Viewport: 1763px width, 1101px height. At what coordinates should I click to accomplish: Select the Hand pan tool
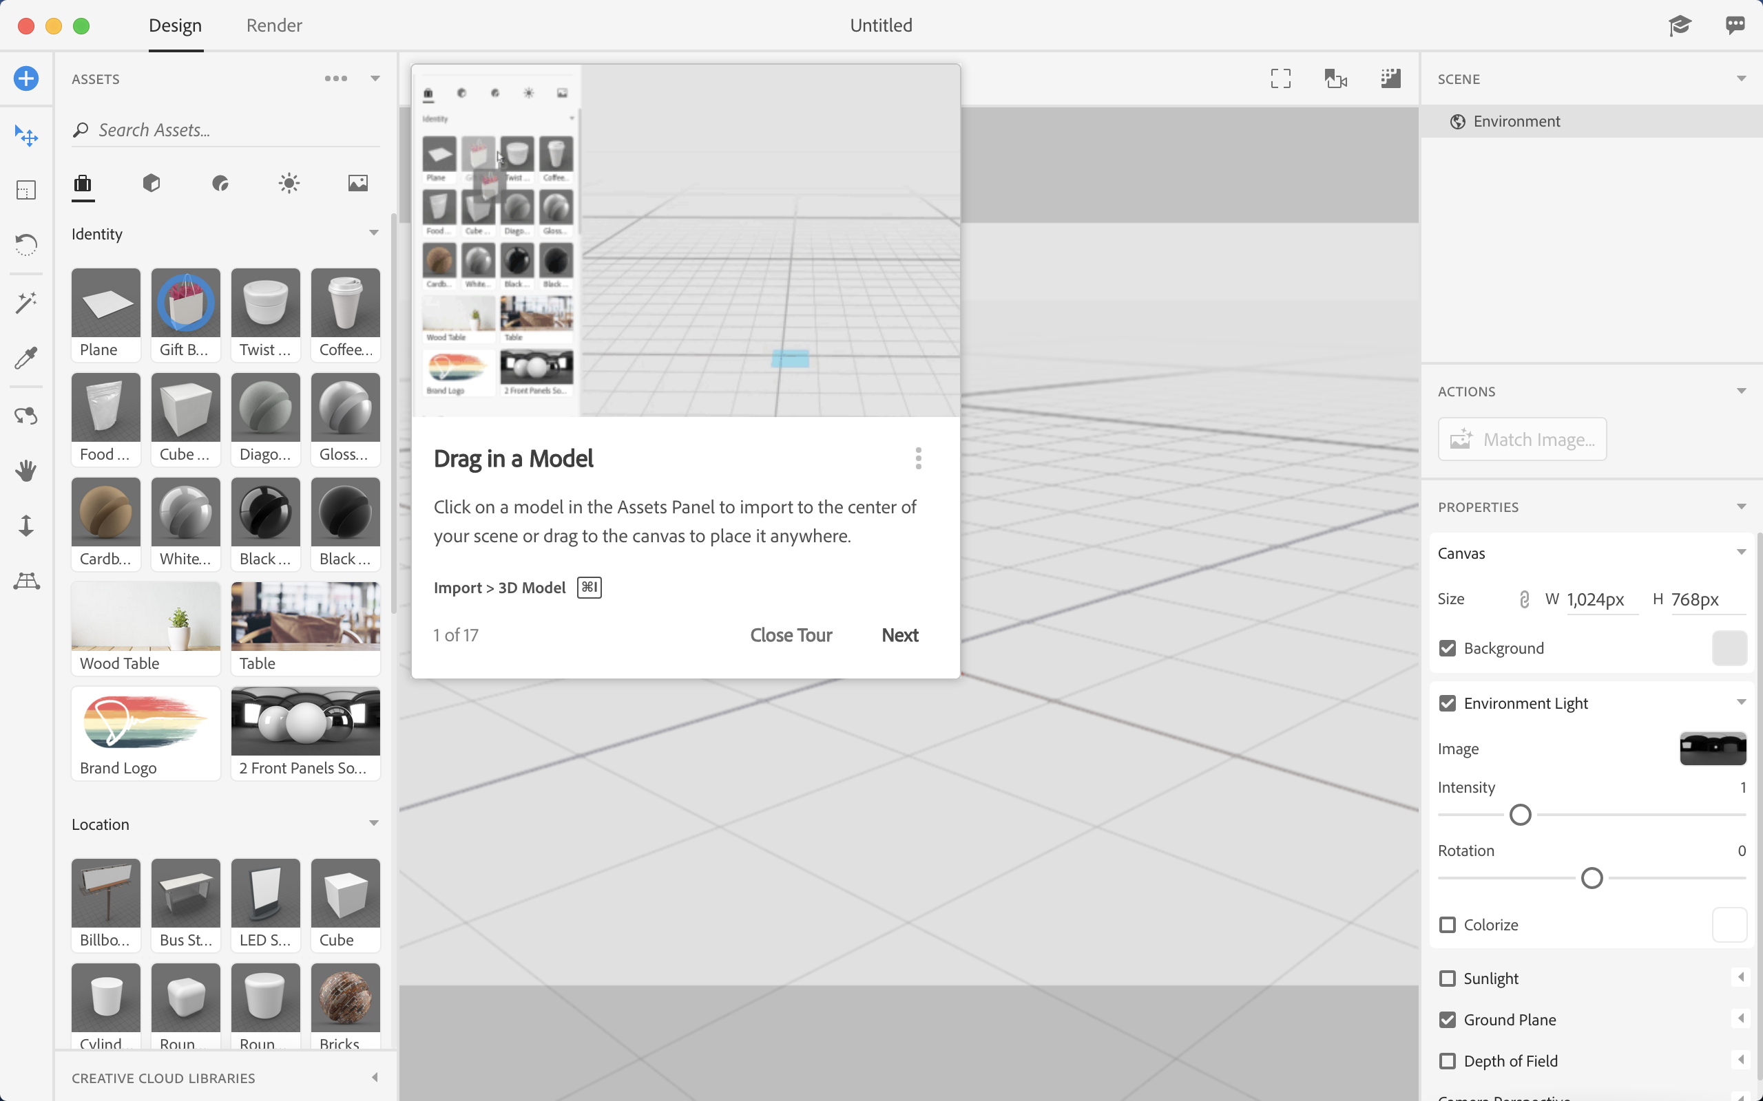pyautogui.click(x=26, y=471)
